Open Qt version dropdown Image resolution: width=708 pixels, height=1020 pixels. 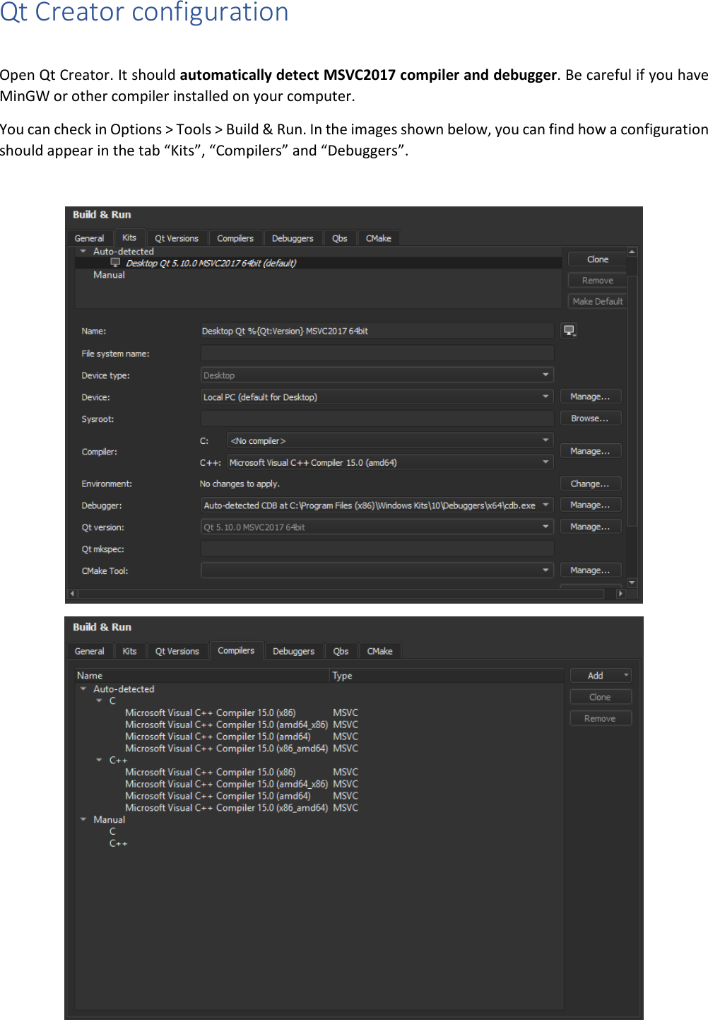tap(377, 527)
